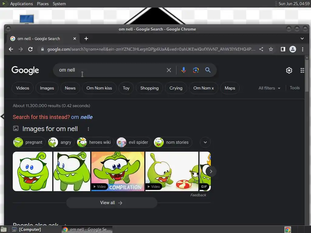Expand All filters dropdown
This screenshot has height=233, width=311.
click(269, 88)
